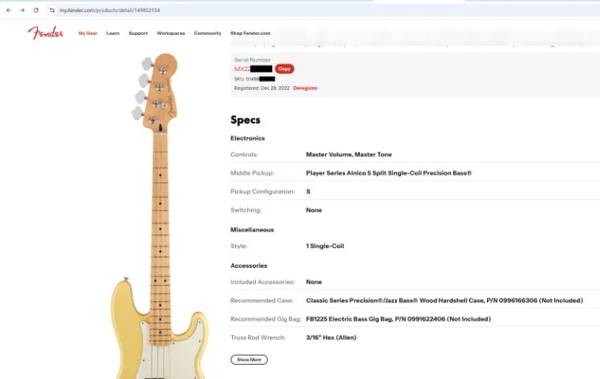The image size is (600, 379).
Task: Select Truss Rod Wrench '3/16" Hex (Allen)'
Action: click(x=331, y=338)
